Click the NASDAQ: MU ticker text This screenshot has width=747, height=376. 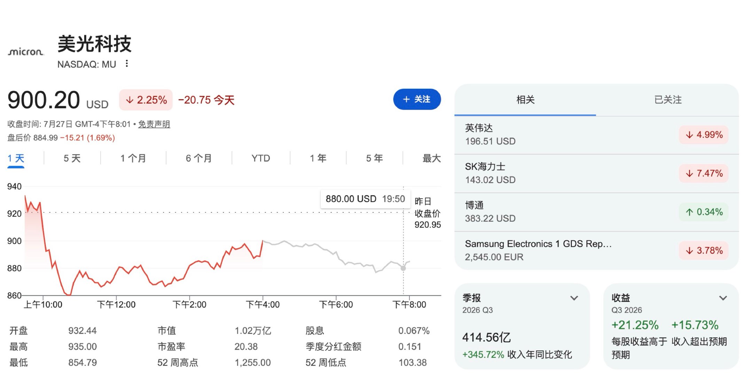pos(87,64)
